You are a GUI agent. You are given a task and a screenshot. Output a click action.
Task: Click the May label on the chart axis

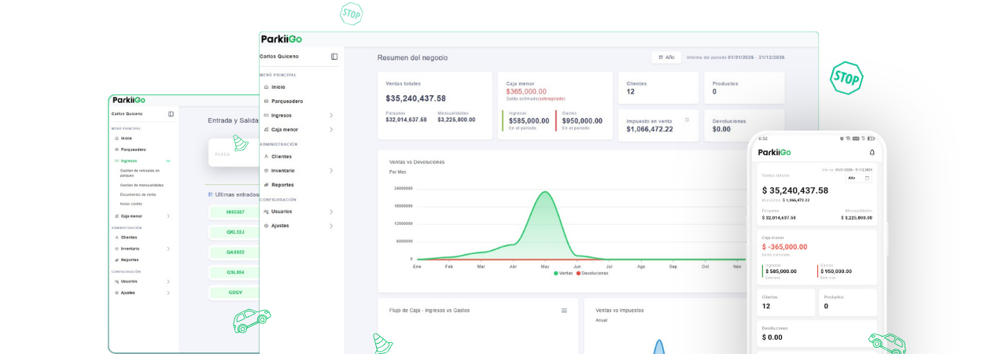click(x=544, y=267)
